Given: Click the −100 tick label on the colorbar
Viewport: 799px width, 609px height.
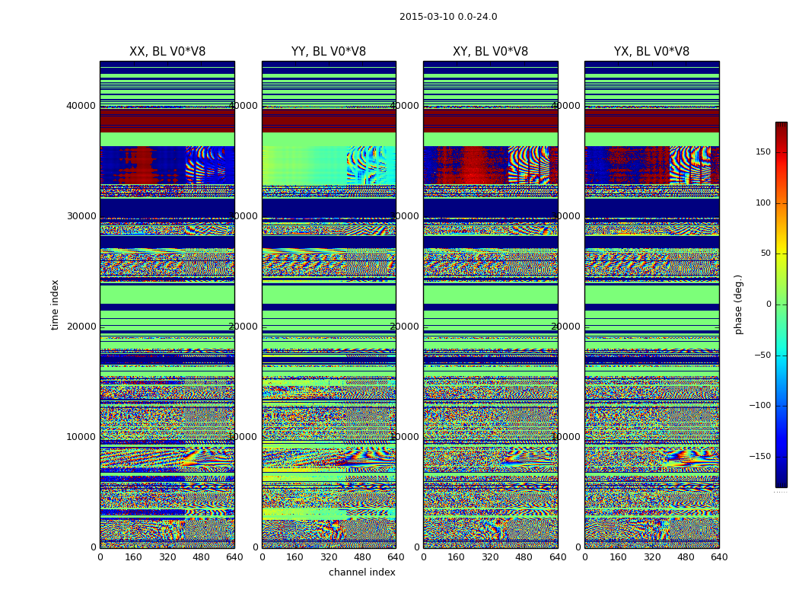Looking at the screenshot, I should pos(758,406).
